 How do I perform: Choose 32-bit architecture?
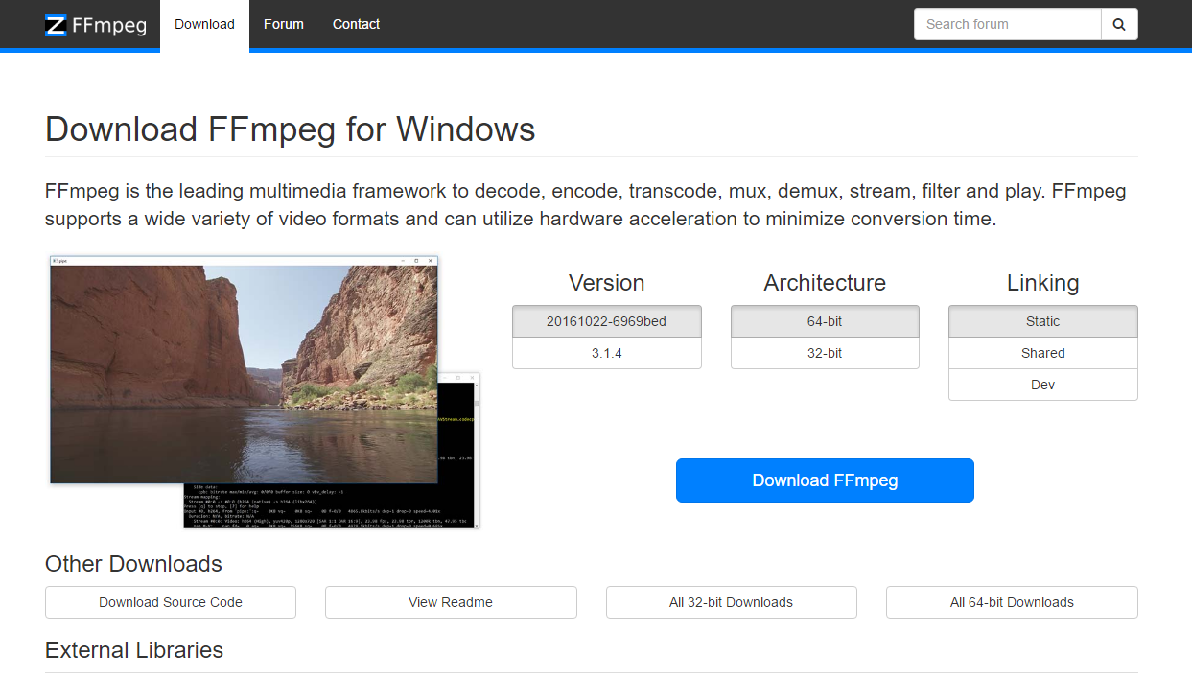pos(825,353)
